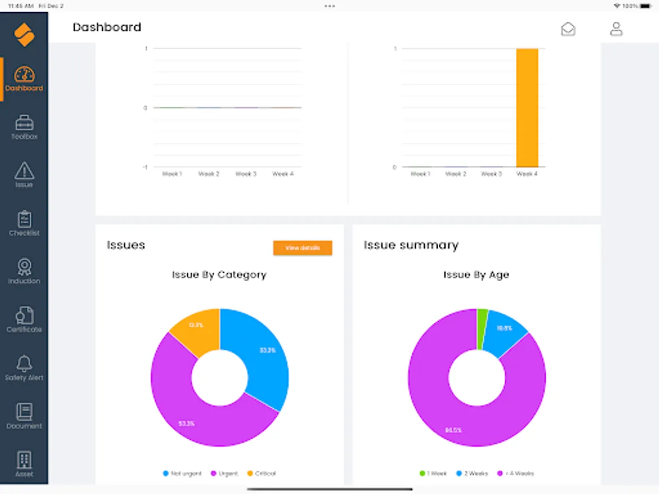659x494 pixels.
Task: Open the Checklist clipboard icon
Action: click(x=24, y=219)
